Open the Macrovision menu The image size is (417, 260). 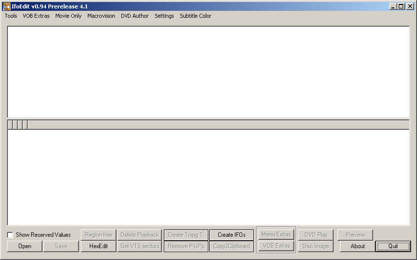pos(101,16)
